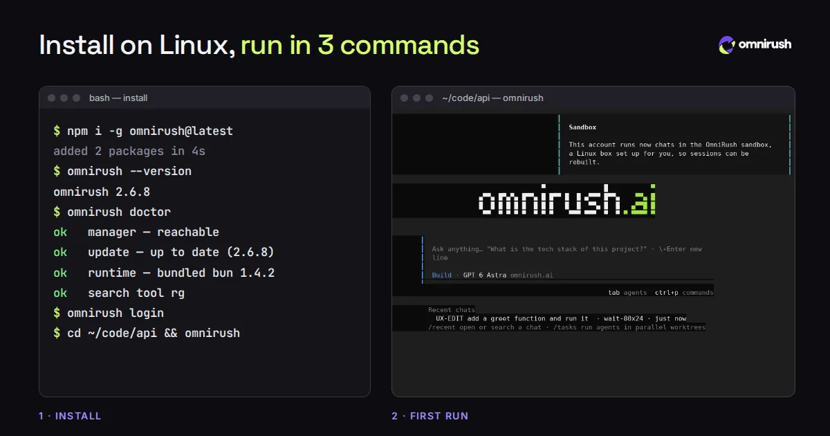
Task: Close the bash — install window
Action: coord(52,98)
